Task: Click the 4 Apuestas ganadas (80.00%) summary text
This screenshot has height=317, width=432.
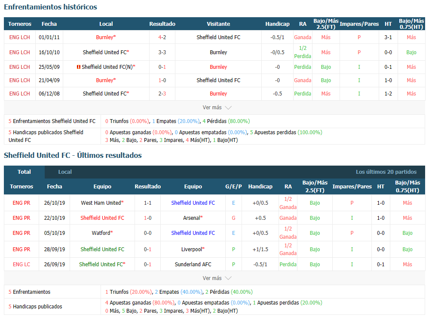Action: pyautogui.click(x=139, y=303)
